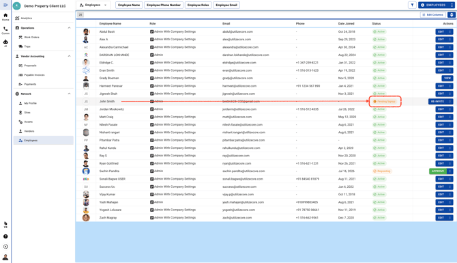
Task: Click the Employee Name filter chip
Action: click(129, 5)
